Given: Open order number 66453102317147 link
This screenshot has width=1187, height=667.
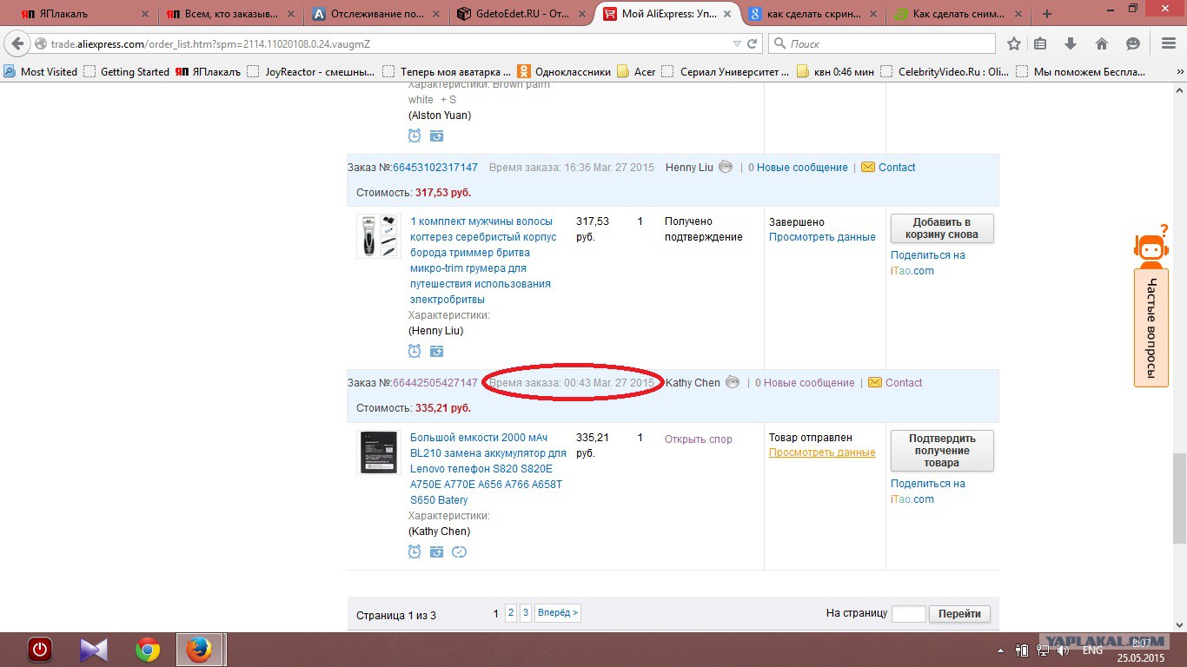Looking at the screenshot, I should click(435, 168).
